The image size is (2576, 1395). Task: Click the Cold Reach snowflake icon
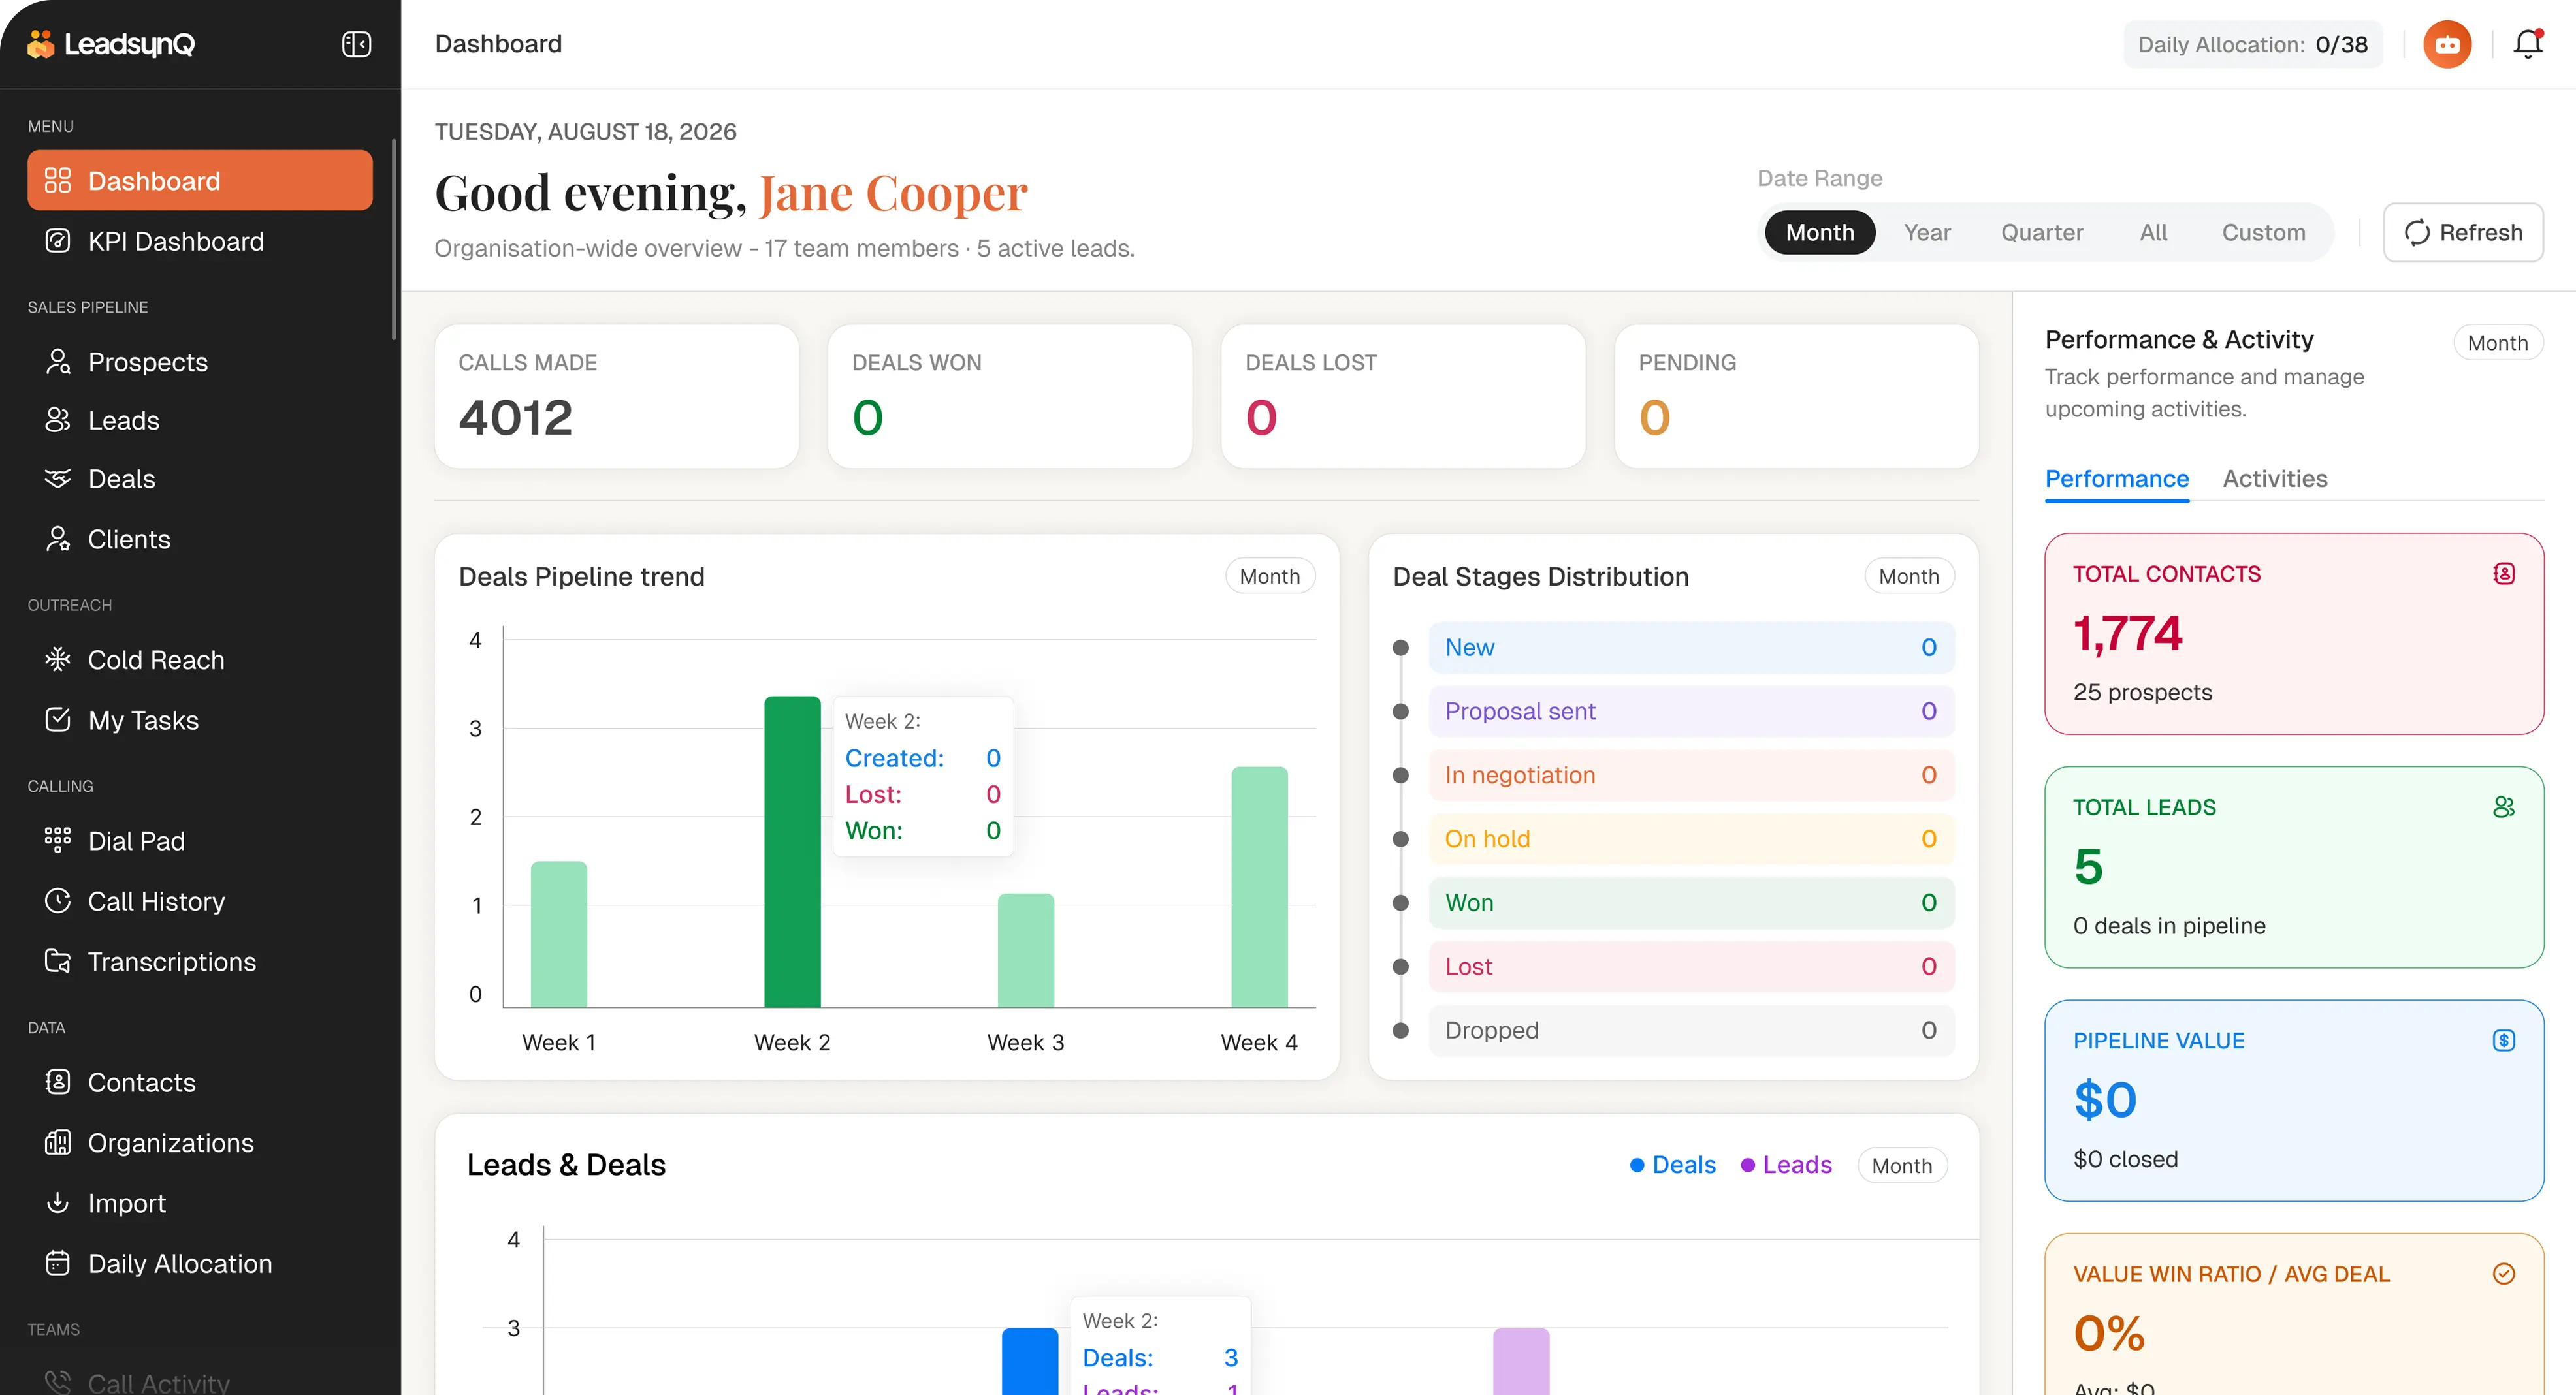[x=58, y=659]
